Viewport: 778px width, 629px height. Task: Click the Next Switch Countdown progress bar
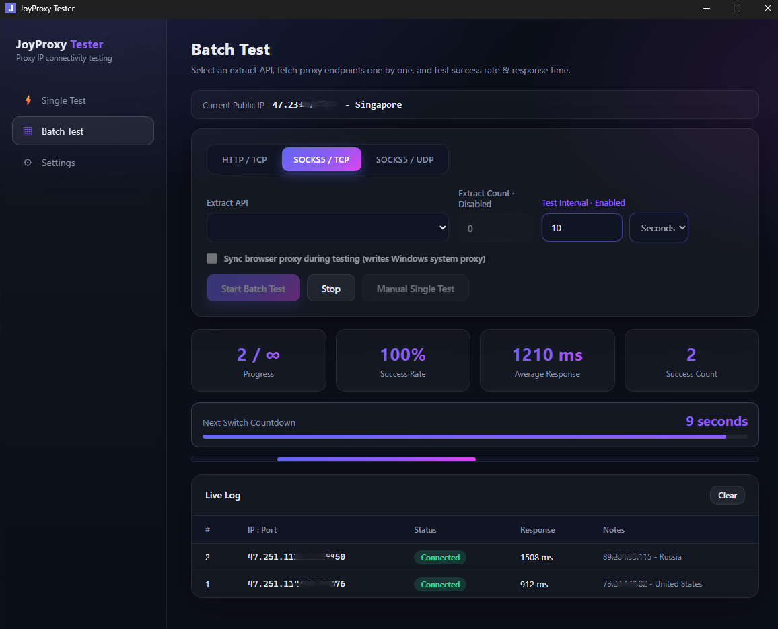475,437
